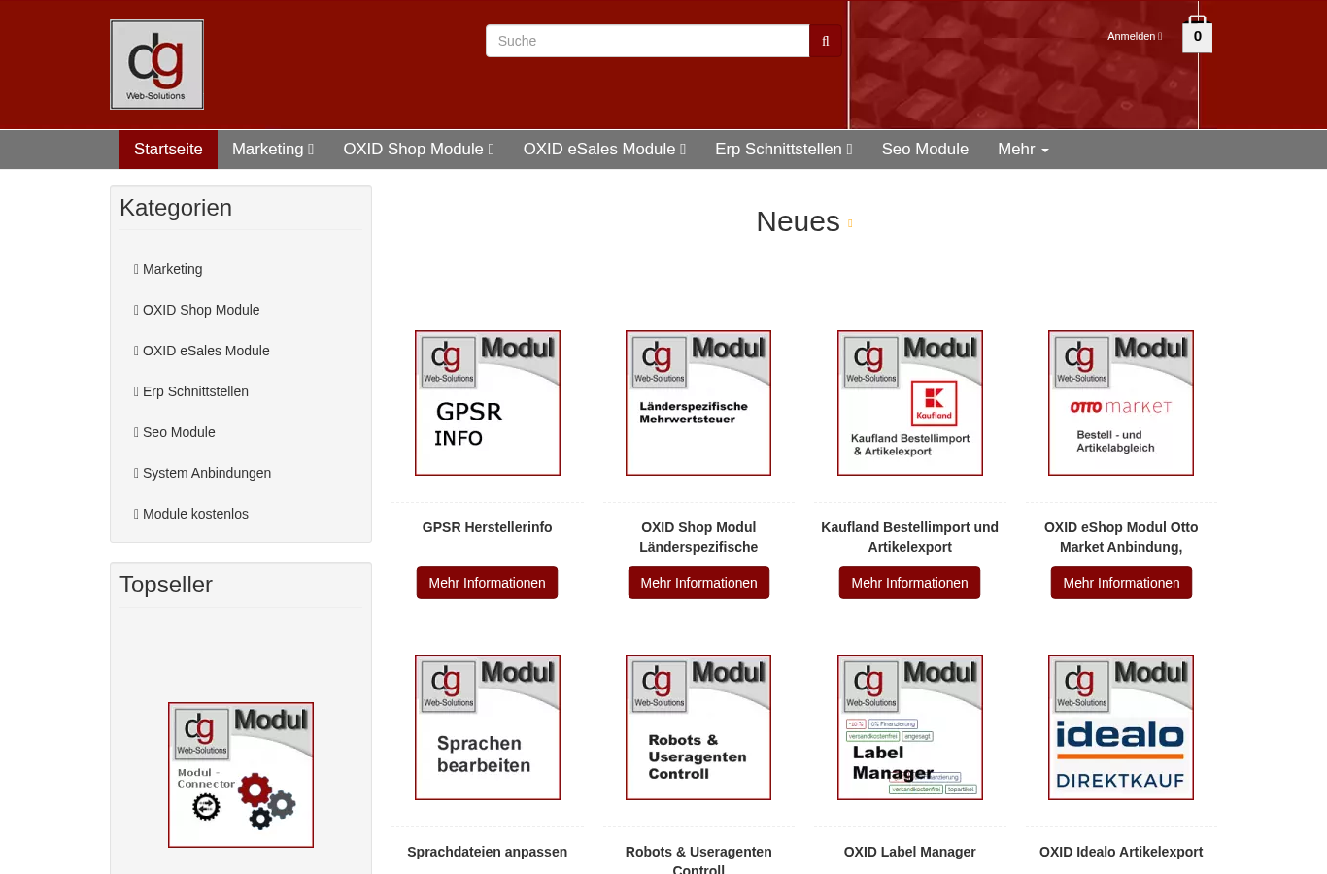Expand the Marketing navigation menu
1327x874 pixels.
tap(273, 150)
